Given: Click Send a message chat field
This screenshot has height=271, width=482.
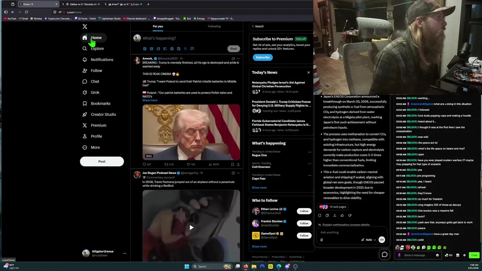Looking at the screenshot, I should (x=419, y=255).
